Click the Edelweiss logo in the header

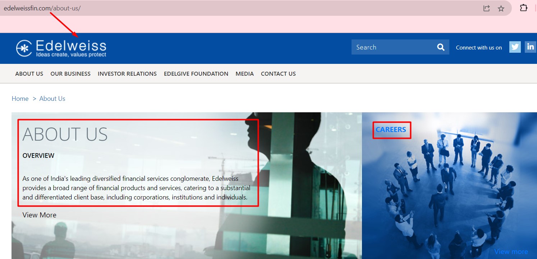point(61,48)
